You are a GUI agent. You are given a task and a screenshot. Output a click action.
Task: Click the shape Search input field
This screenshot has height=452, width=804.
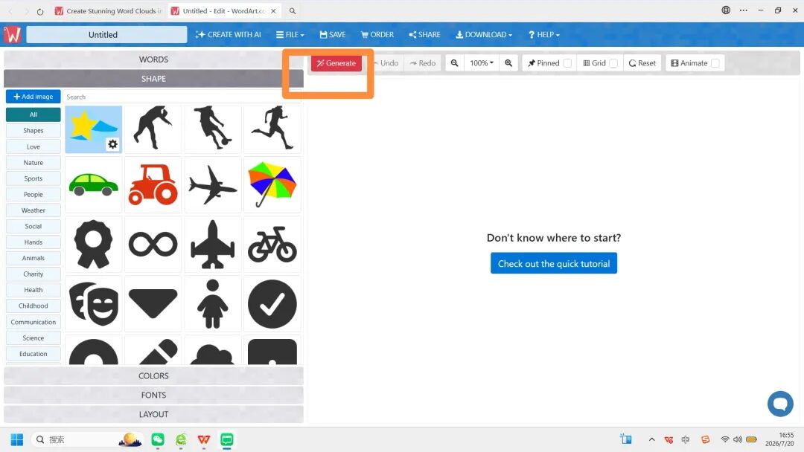pyautogui.click(x=182, y=97)
